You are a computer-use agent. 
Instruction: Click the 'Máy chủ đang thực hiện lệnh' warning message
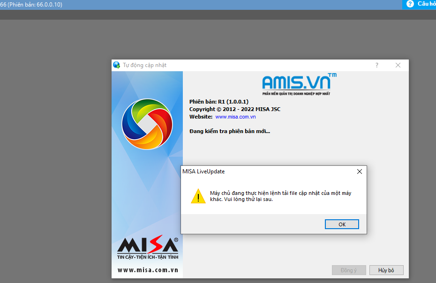point(280,196)
